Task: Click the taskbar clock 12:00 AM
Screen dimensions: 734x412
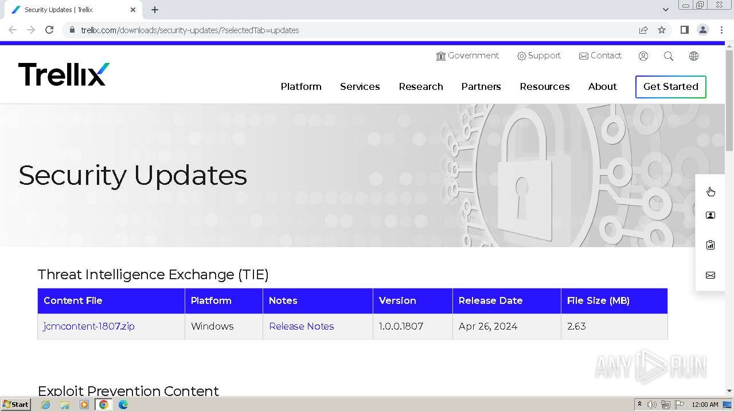Action: click(x=705, y=405)
